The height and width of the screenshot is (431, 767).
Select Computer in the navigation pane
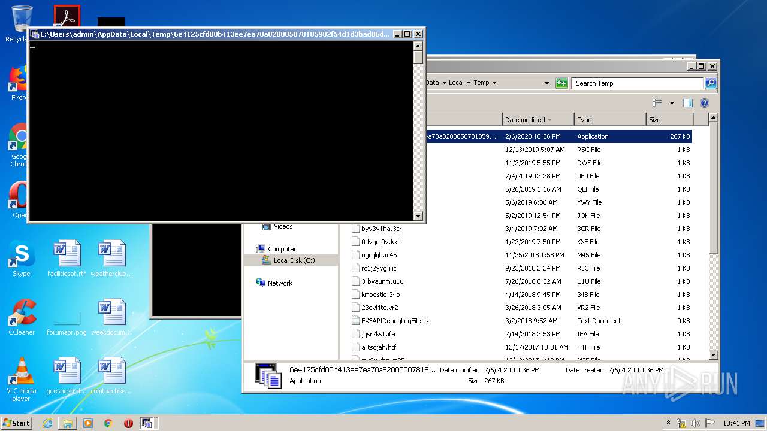[x=282, y=249]
